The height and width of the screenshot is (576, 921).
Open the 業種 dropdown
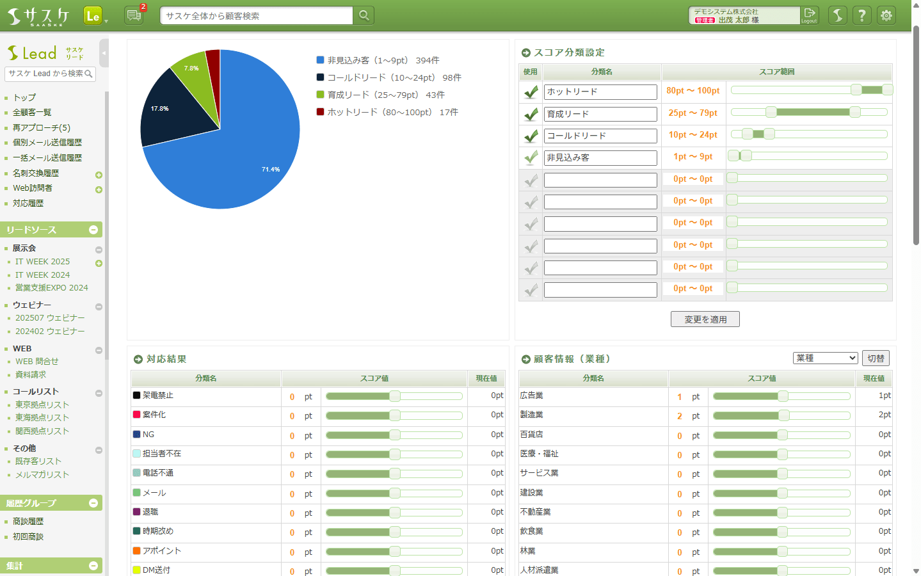825,358
